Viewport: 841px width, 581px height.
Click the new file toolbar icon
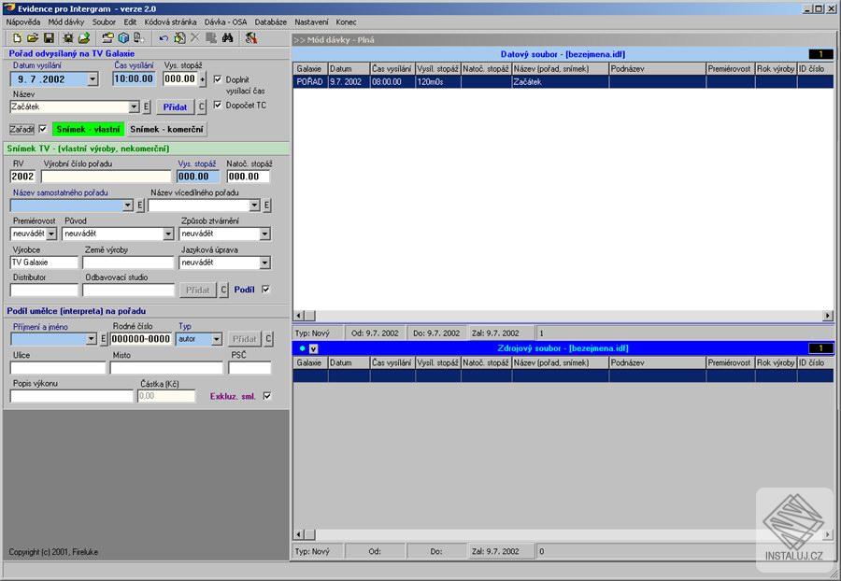17,38
